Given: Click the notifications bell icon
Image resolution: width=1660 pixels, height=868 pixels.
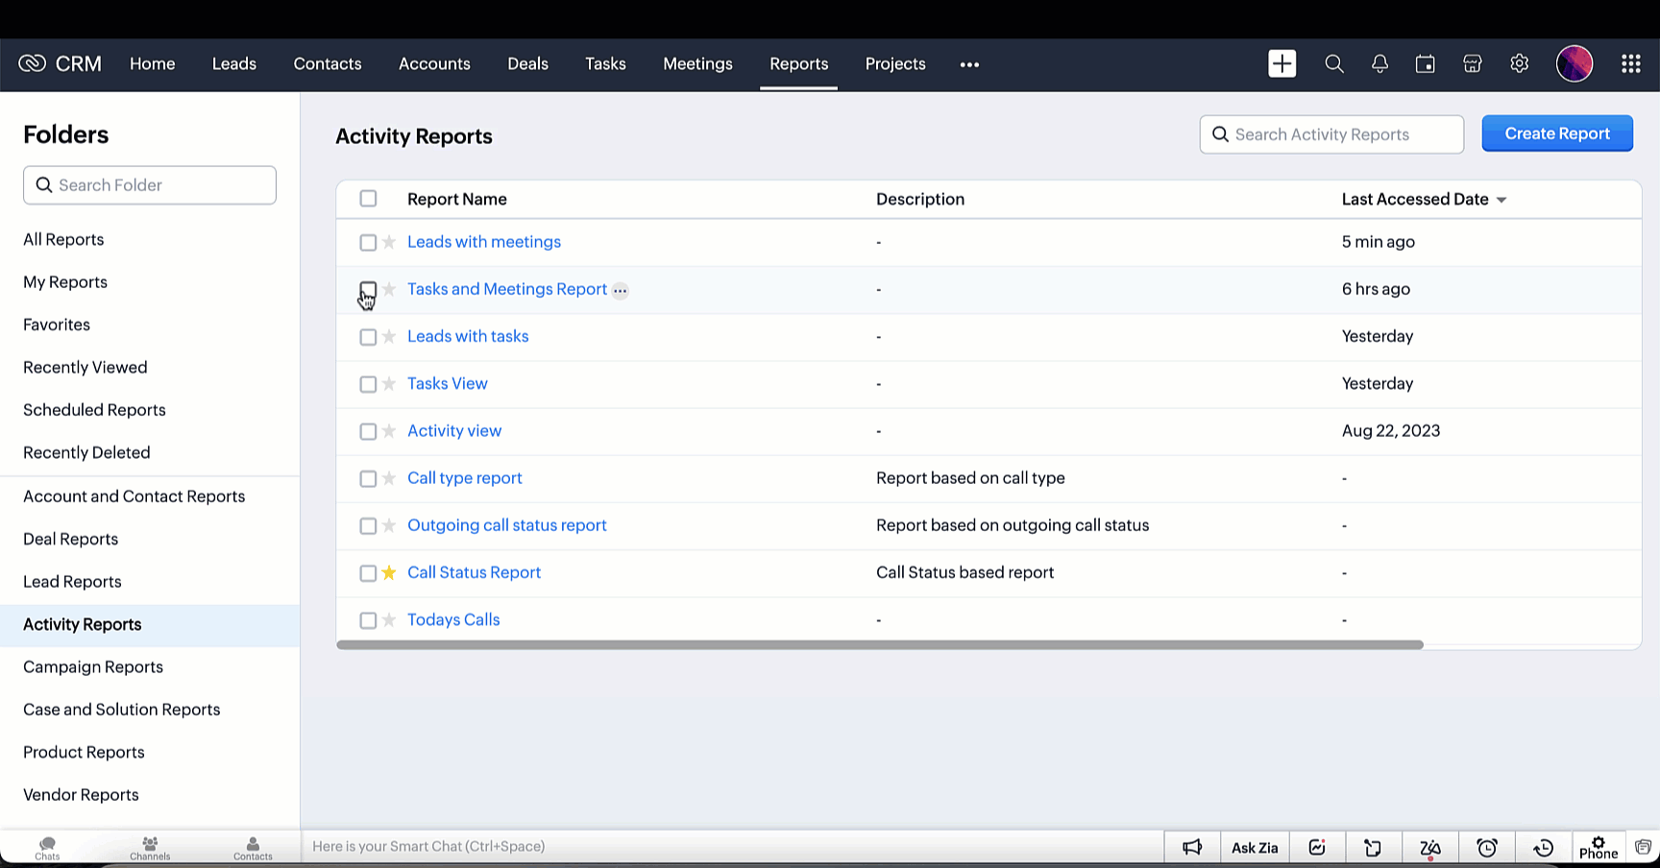Looking at the screenshot, I should click(x=1379, y=64).
